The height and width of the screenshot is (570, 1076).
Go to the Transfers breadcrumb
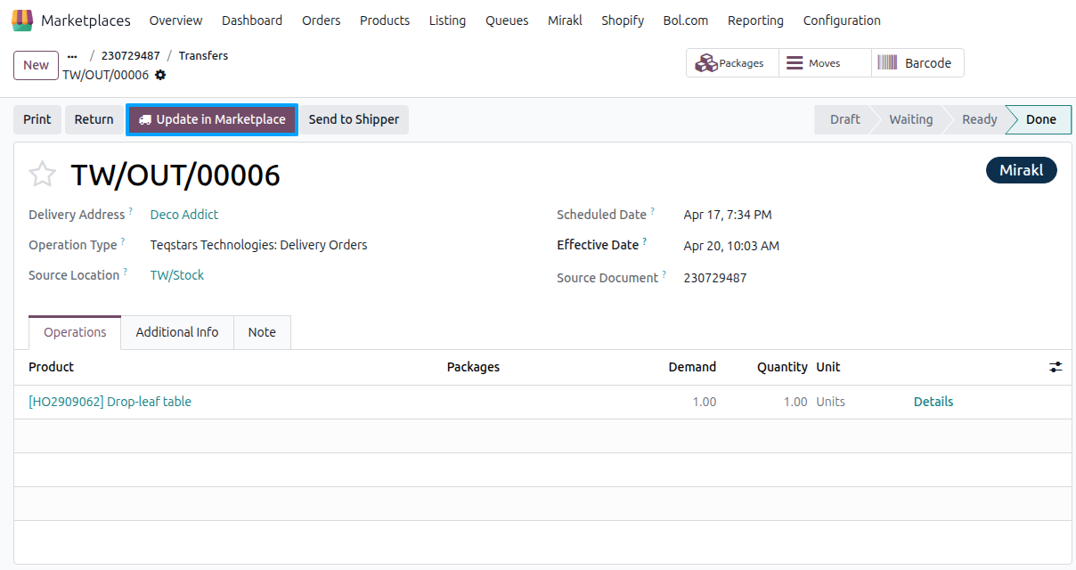click(x=203, y=55)
